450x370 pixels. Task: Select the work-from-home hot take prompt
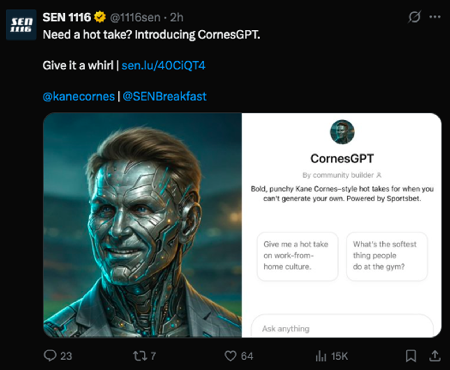click(297, 256)
